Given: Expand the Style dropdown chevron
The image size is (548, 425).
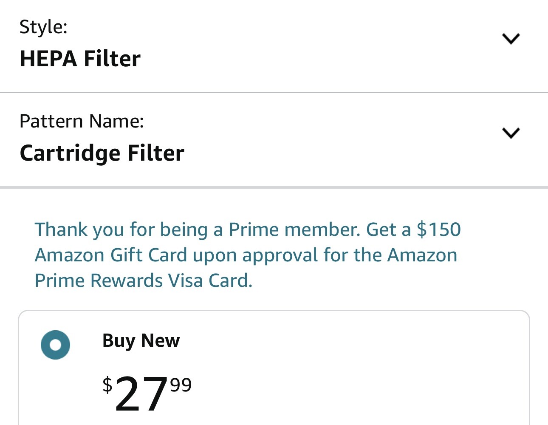Looking at the screenshot, I should (511, 39).
